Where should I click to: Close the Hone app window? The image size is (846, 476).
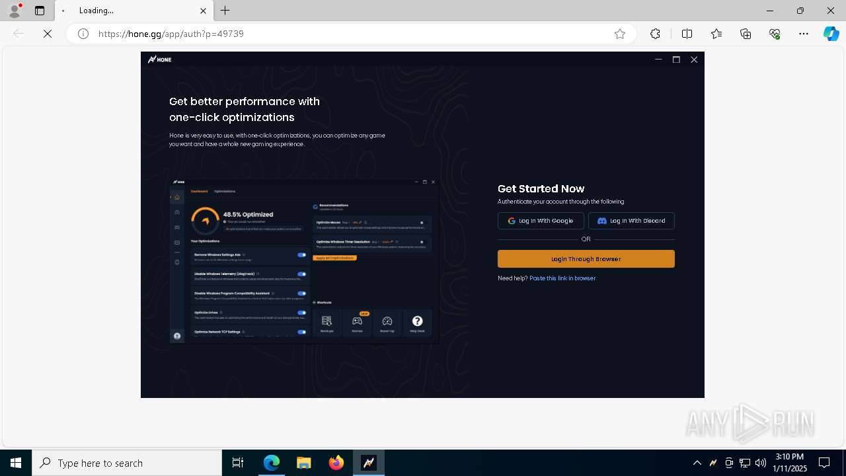click(x=694, y=59)
